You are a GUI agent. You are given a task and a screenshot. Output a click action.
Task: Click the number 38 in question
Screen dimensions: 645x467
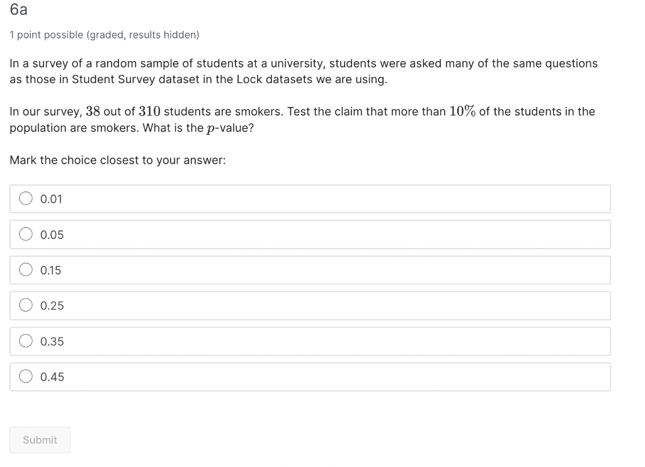(x=93, y=111)
